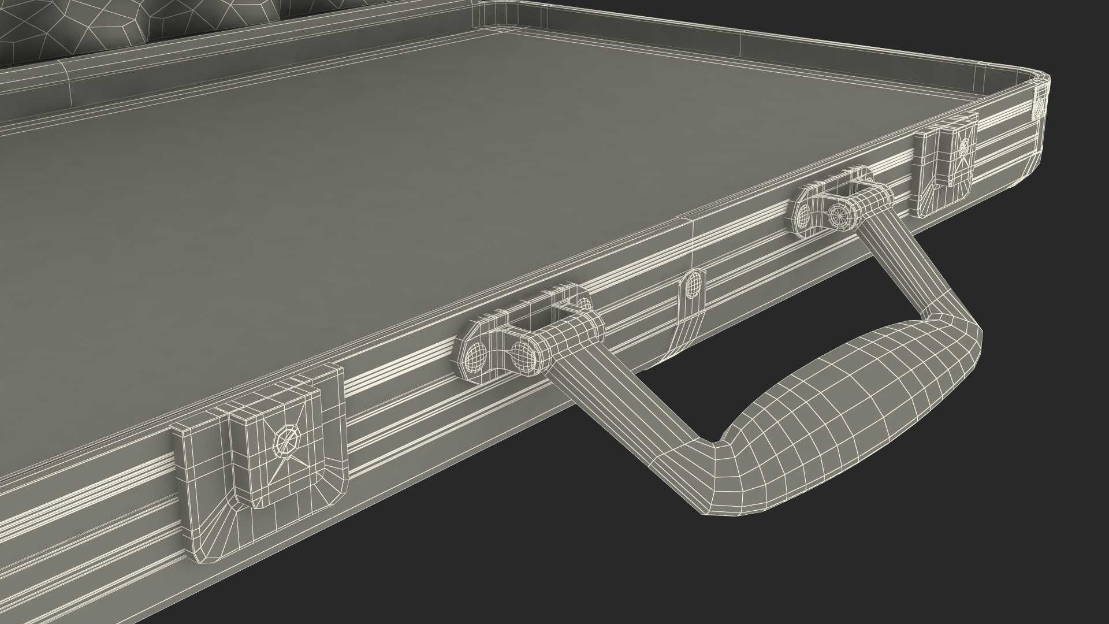Click the briefcase handle grip
The width and height of the screenshot is (1109, 624).
click(x=849, y=404)
